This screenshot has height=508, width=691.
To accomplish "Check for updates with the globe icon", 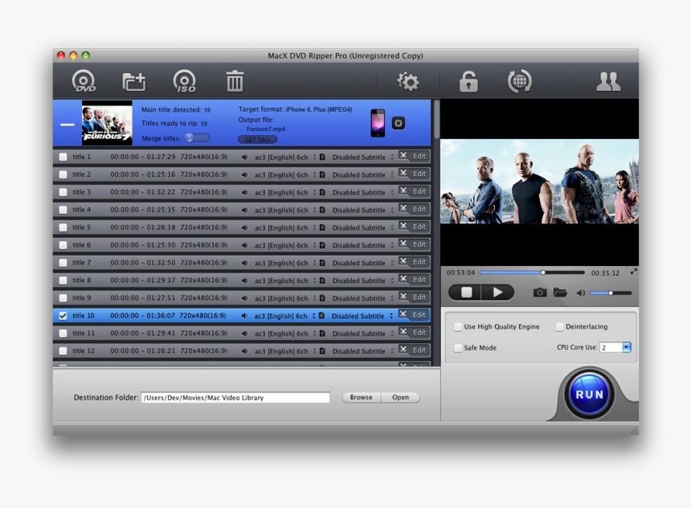I will (x=520, y=81).
